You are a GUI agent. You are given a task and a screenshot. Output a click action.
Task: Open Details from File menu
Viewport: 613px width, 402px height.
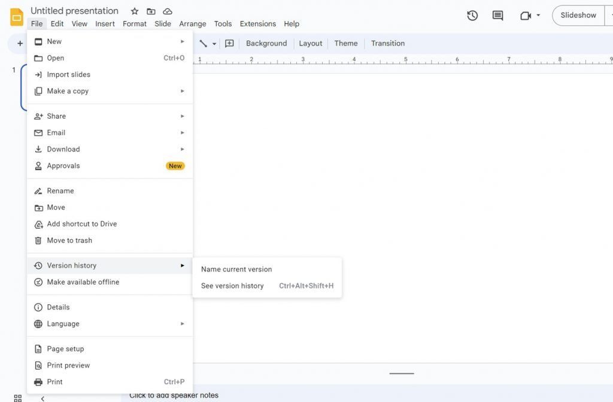[x=110, y=307]
